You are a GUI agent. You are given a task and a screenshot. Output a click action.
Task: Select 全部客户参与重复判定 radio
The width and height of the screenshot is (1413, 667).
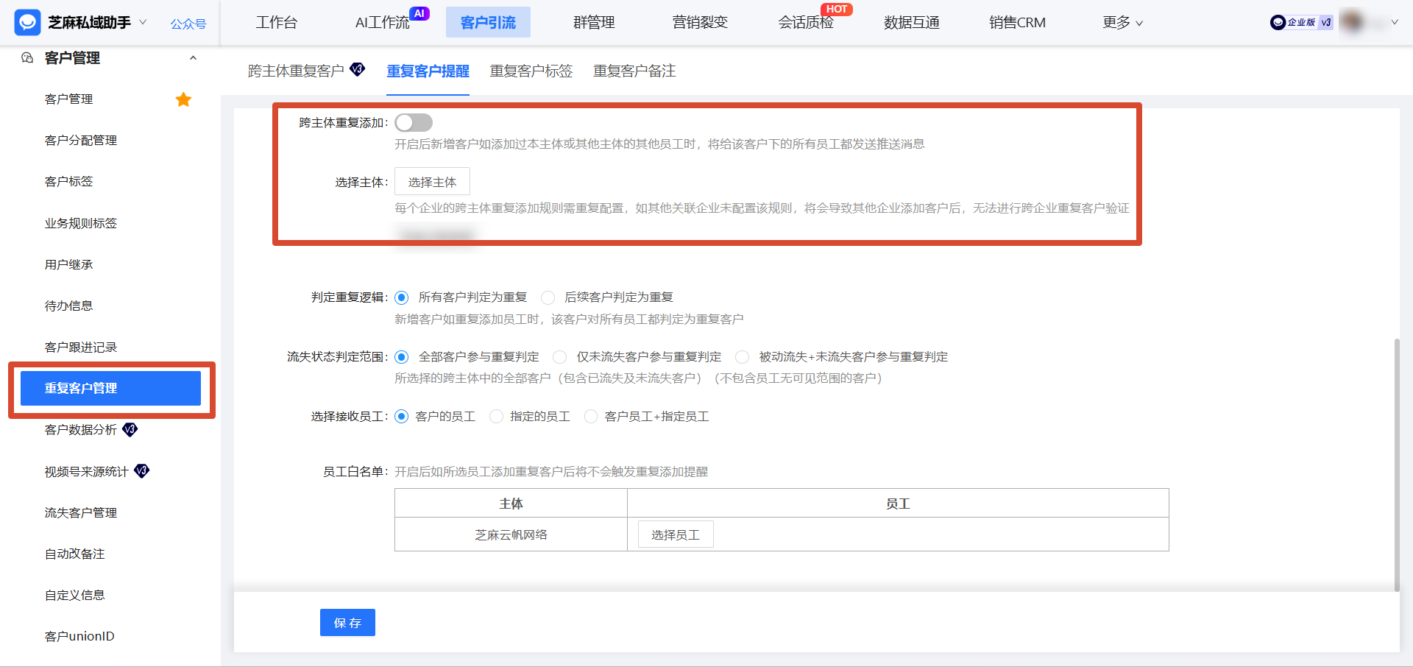401,357
